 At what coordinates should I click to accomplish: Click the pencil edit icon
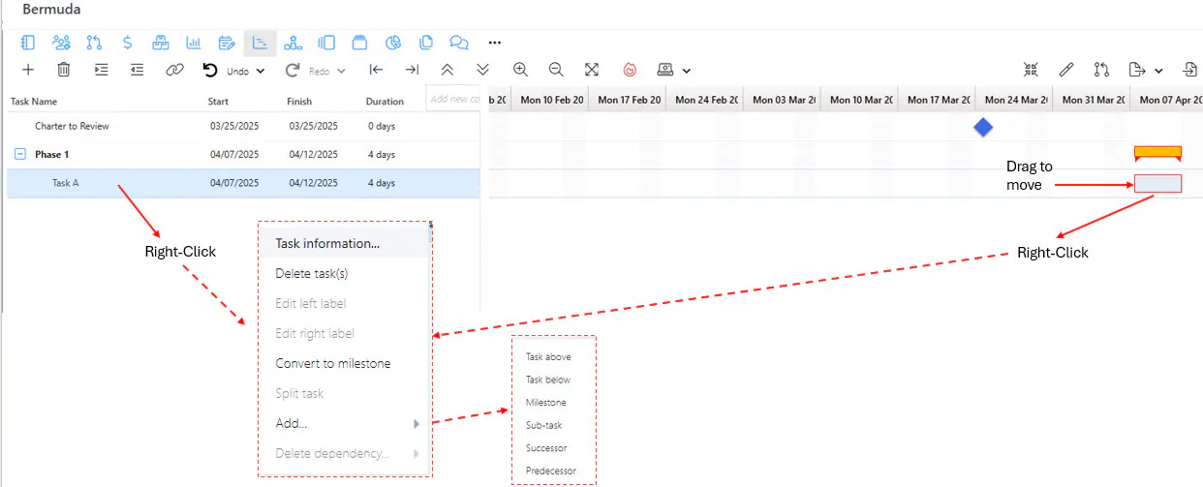pyautogui.click(x=1066, y=70)
